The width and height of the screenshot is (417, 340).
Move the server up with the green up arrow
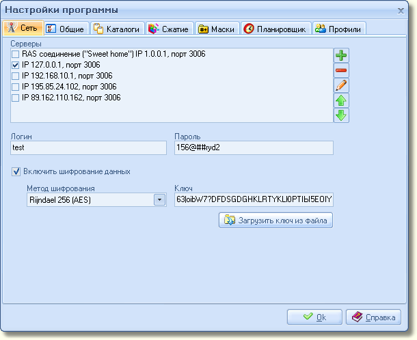(x=341, y=100)
